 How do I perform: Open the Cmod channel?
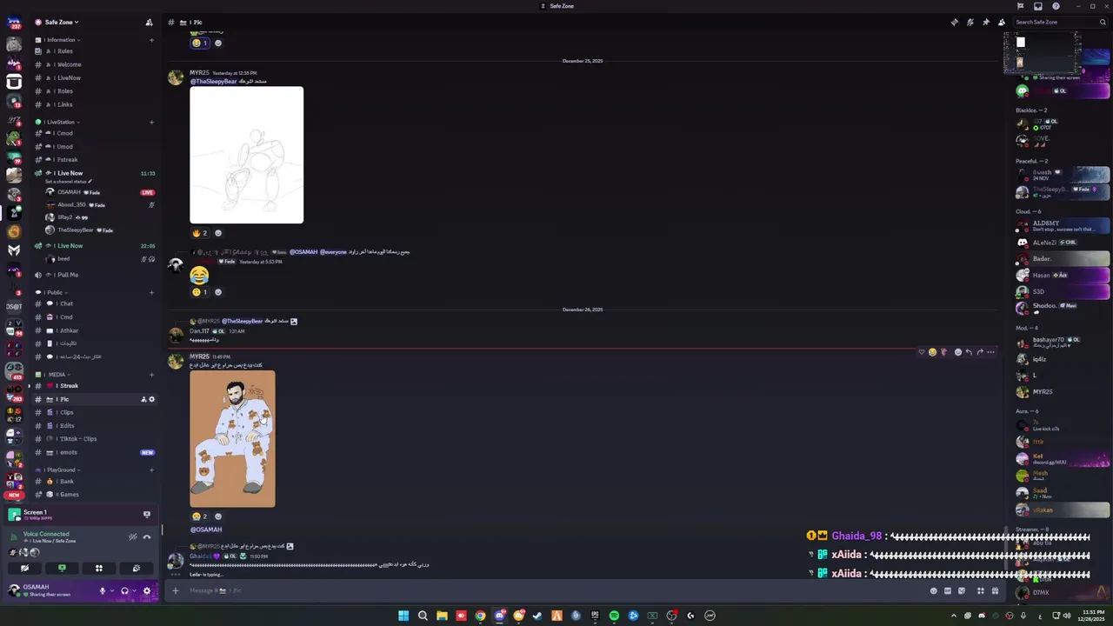point(95,133)
